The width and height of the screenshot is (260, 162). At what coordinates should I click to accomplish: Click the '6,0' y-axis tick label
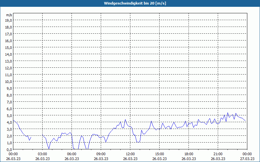[9, 109]
